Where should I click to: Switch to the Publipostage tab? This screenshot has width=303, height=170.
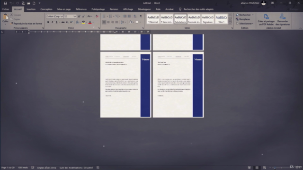click(x=98, y=9)
